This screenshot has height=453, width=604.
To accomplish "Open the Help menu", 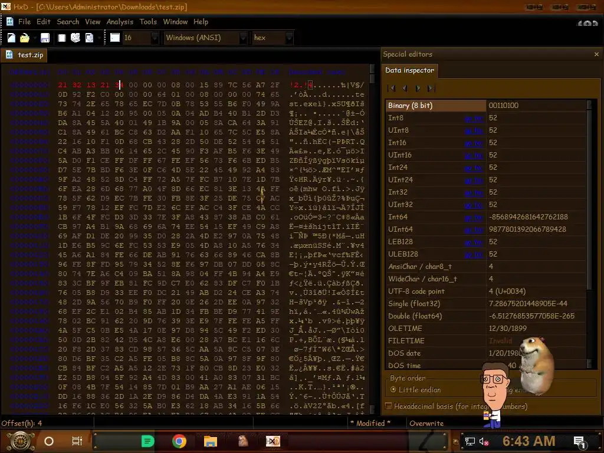I will click(x=201, y=22).
